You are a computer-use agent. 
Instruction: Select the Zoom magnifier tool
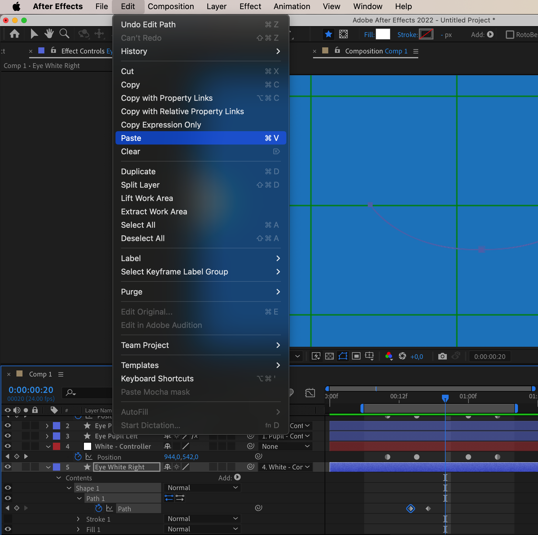point(64,34)
